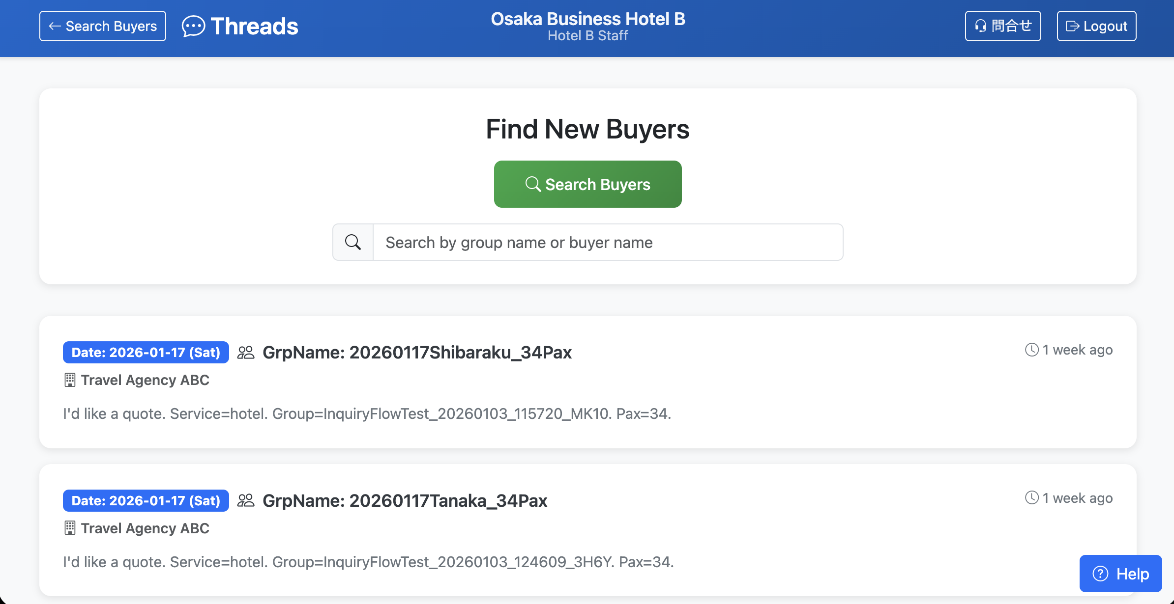Go back via Search Buyers header button
The image size is (1174, 604).
(103, 26)
